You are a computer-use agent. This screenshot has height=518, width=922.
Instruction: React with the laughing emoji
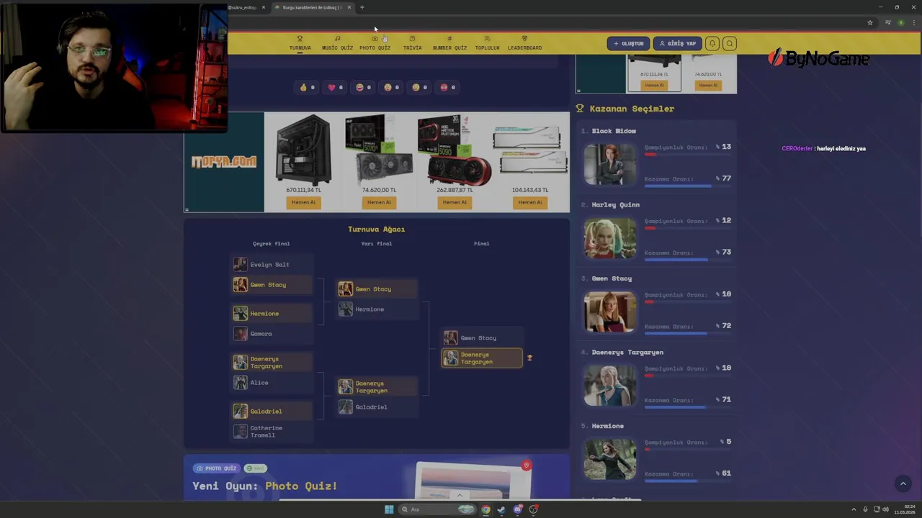[363, 87]
